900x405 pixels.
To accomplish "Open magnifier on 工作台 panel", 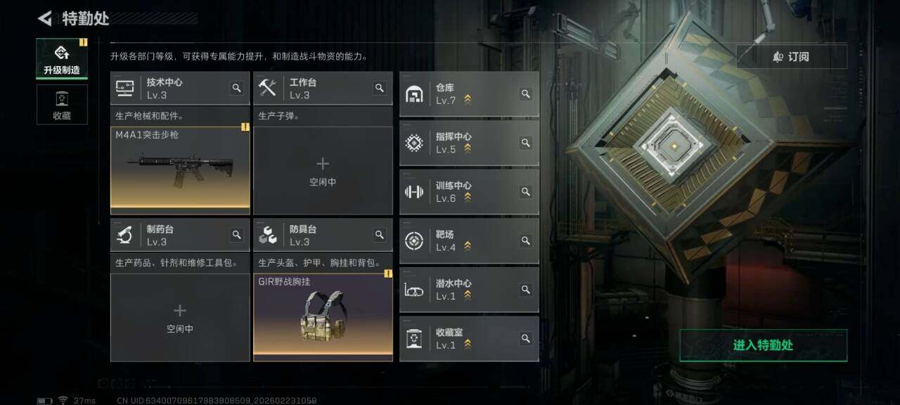I will point(379,88).
